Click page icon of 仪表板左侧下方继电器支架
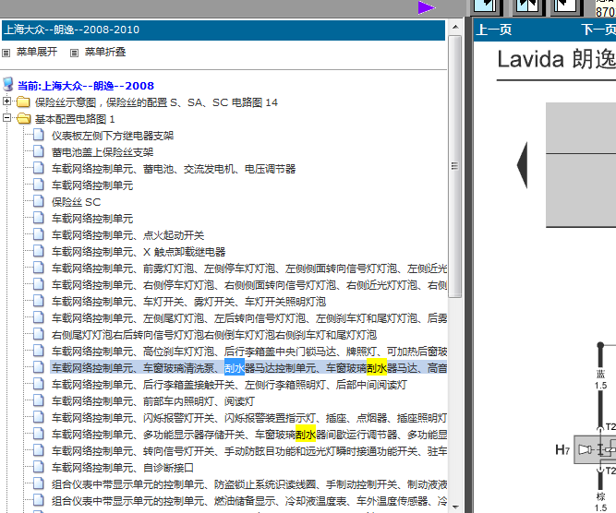This screenshot has height=513, width=616. tap(39, 134)
